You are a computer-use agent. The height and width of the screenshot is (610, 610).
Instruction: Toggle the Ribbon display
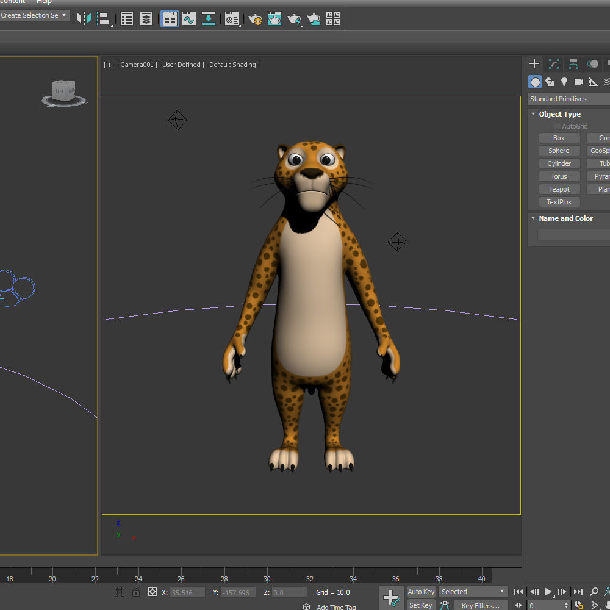[x=170, y=18]
